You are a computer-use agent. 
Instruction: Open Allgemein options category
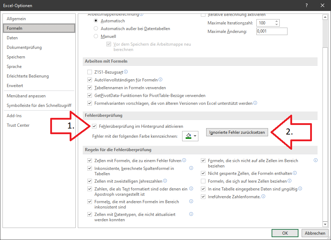click(x=39, y=19)
